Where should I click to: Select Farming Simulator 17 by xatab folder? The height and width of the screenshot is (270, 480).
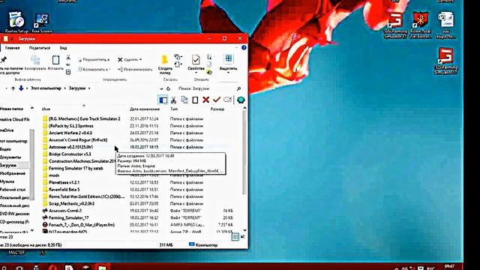pyautogui.click(x=76, y=168)
